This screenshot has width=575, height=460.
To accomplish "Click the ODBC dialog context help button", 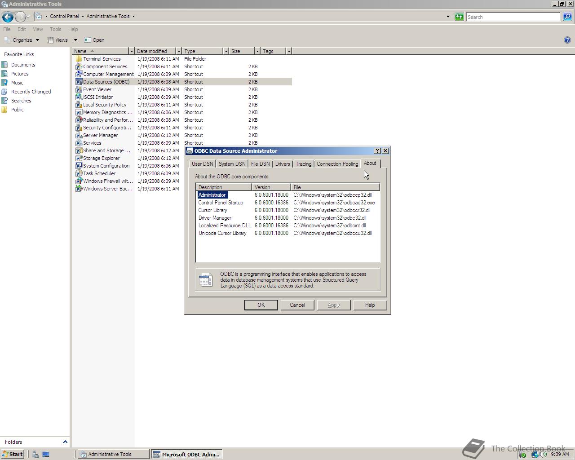I will pyautogui.click(x=377, y=151).
